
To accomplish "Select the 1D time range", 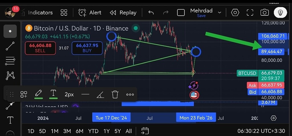I will pos(31,131).
